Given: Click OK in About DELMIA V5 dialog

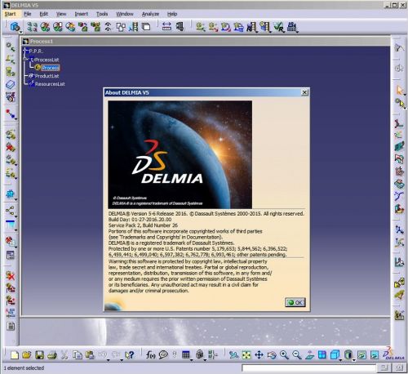Looking at the screenshot, I should (x=295, y=302).
